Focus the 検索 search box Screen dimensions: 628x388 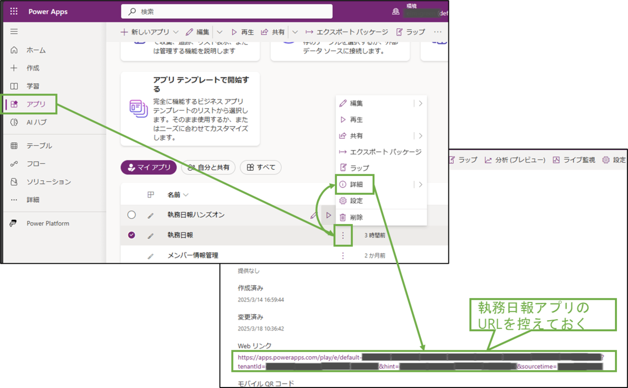click(227, 11)
